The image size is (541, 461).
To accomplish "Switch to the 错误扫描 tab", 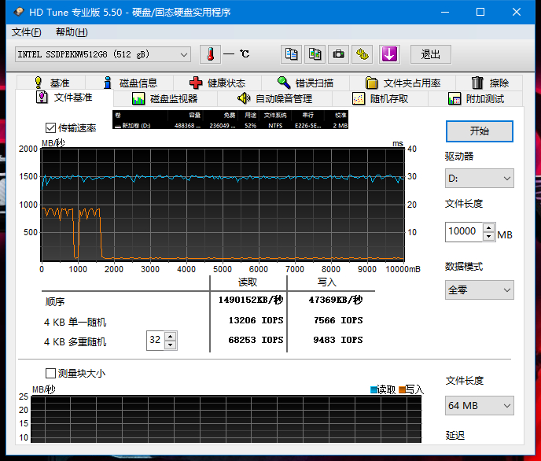I will [305, 83].
